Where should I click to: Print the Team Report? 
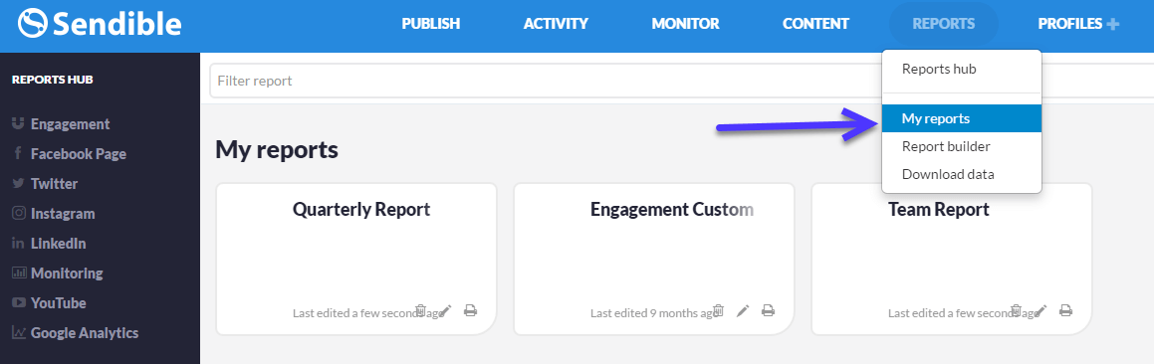pyautogui.click(x=1065, y=311)
